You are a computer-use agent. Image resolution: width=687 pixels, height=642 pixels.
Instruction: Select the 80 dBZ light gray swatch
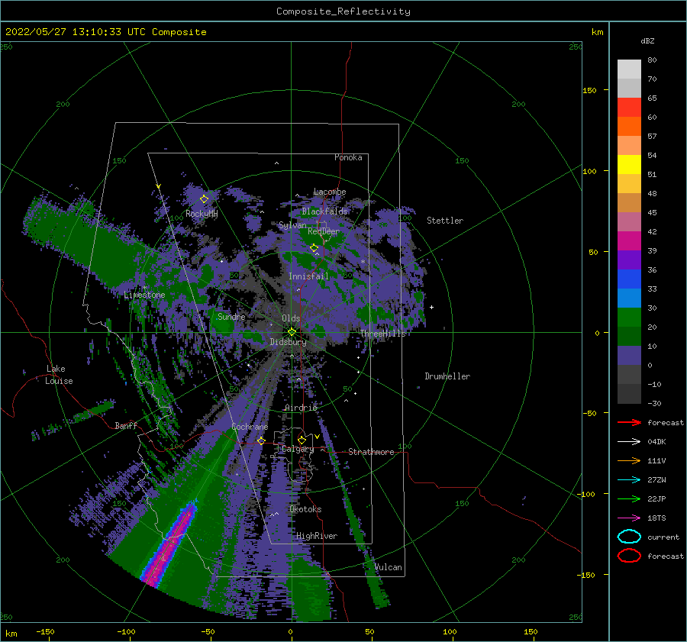coord(629,69)
